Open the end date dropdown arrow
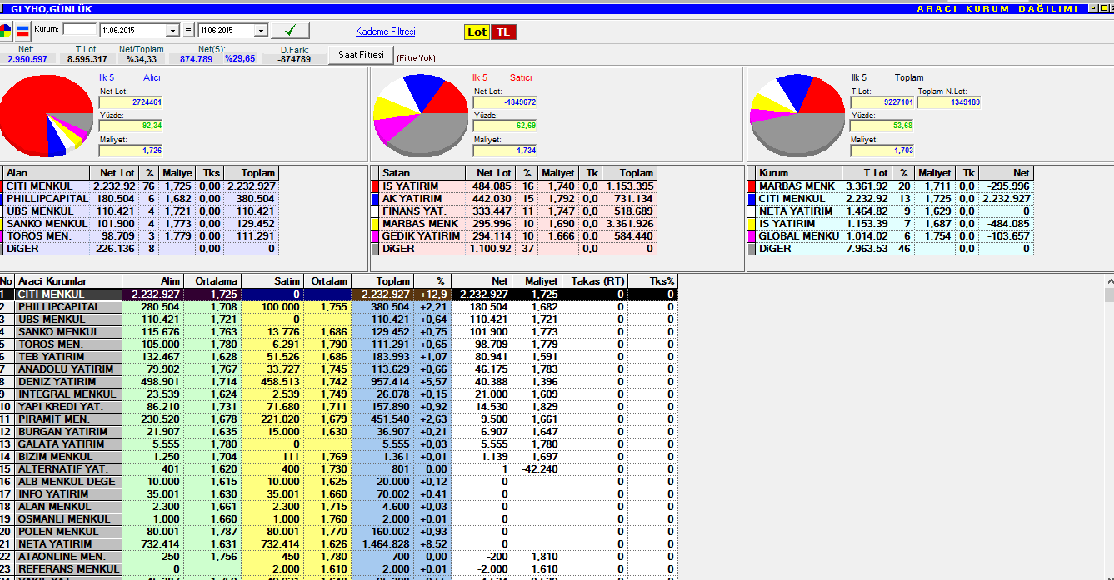Screen dimensions: 1114x580 coord(261,31)
